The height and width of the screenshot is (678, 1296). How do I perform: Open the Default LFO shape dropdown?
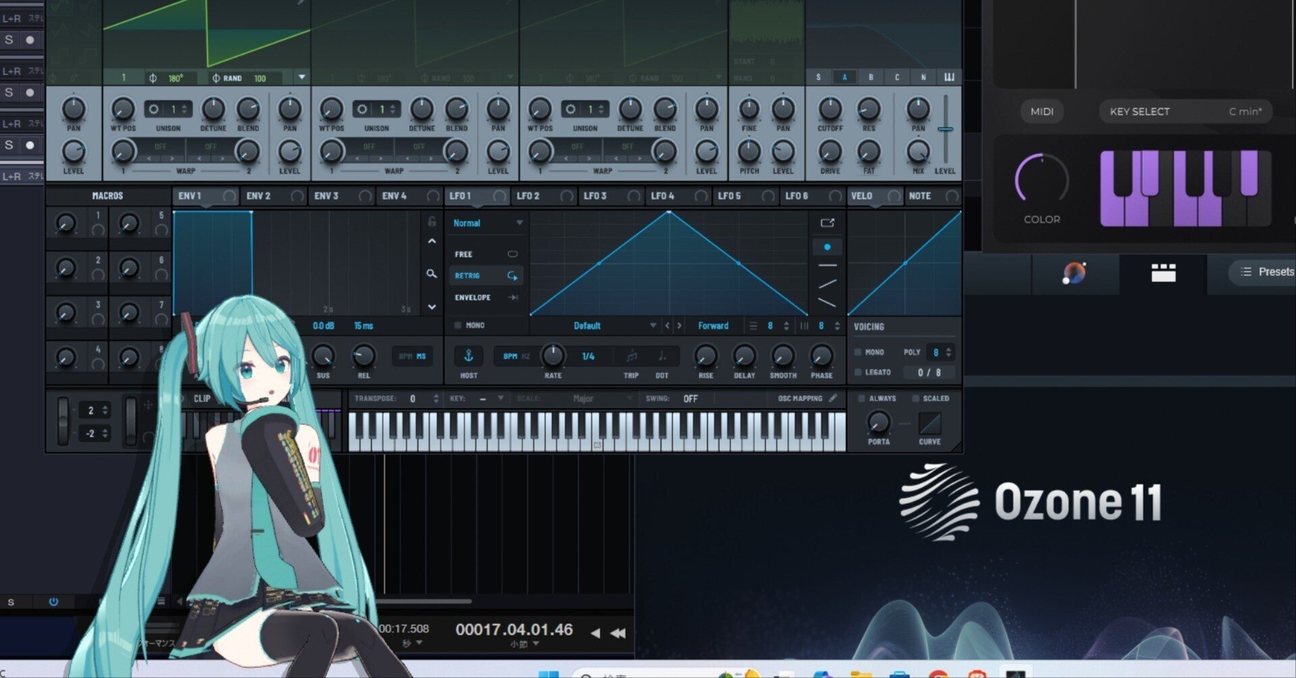click(595, 326)
